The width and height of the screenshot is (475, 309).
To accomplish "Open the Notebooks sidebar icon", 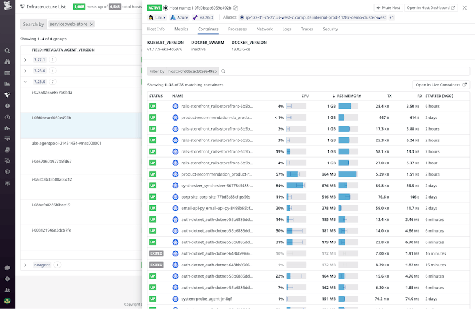I will tap(7, 150).
